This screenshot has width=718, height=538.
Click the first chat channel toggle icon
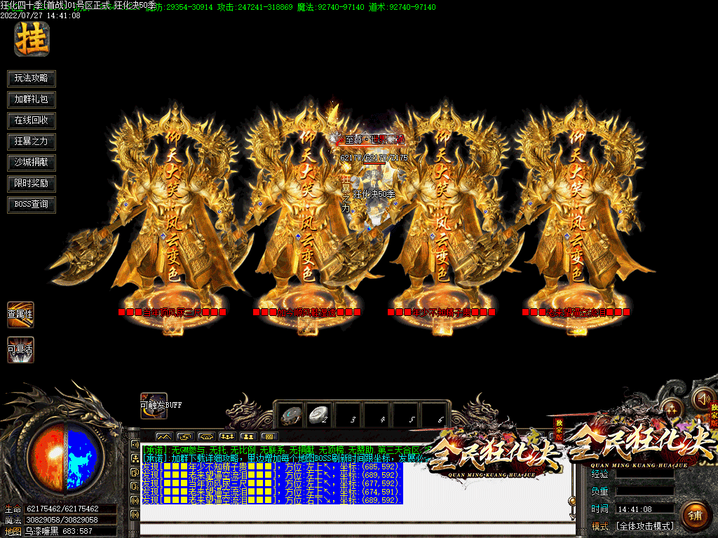pos(135,443)
